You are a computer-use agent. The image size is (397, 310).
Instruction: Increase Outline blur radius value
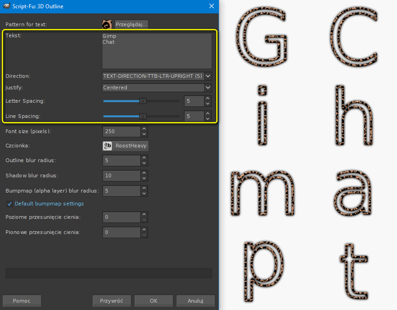pos(144,158)
